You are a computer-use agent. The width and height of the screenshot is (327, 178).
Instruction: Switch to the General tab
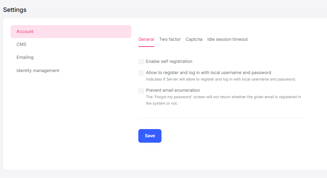click(x=146, y=39)
